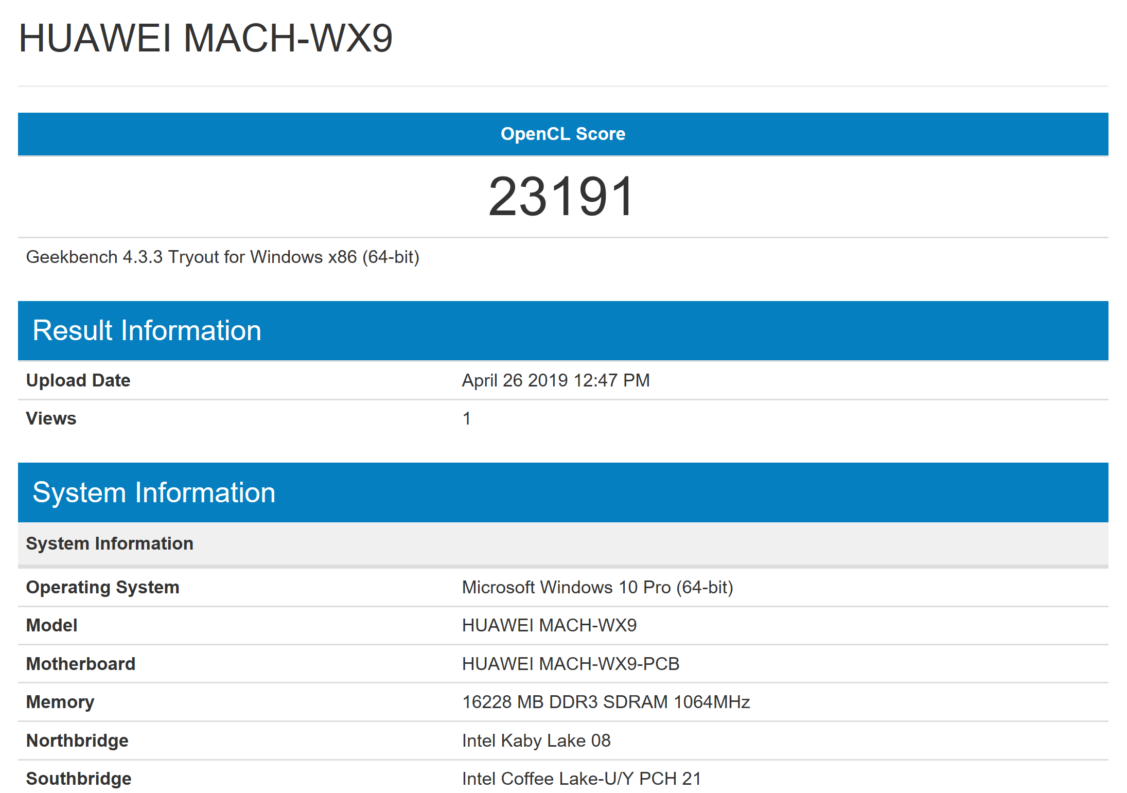Click the Upload Date label
Image resolution: width=1127 pixels, height=793 pixels.
pos(78,380)
